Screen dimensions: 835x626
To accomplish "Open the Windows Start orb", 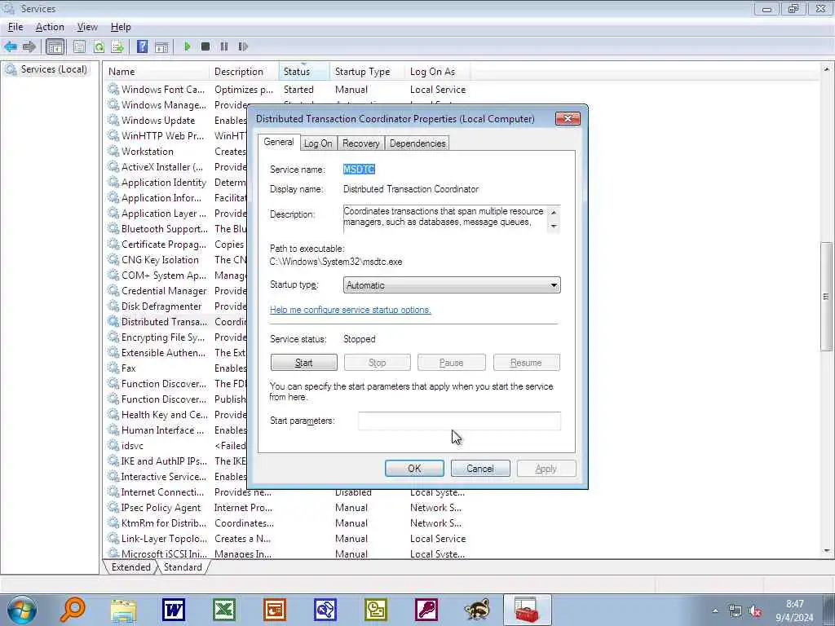I will (22, 610).
